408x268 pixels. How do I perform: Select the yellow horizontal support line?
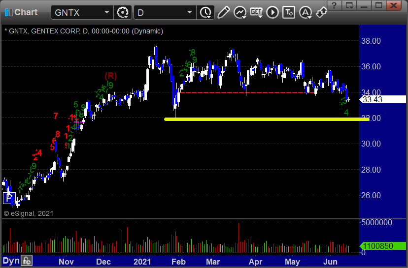[267, 119]
